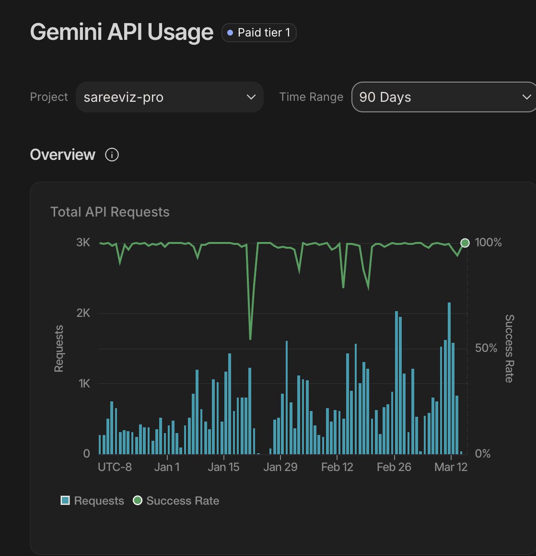
Task: Click the 3K y-axis label
Action: pos(83,242)
